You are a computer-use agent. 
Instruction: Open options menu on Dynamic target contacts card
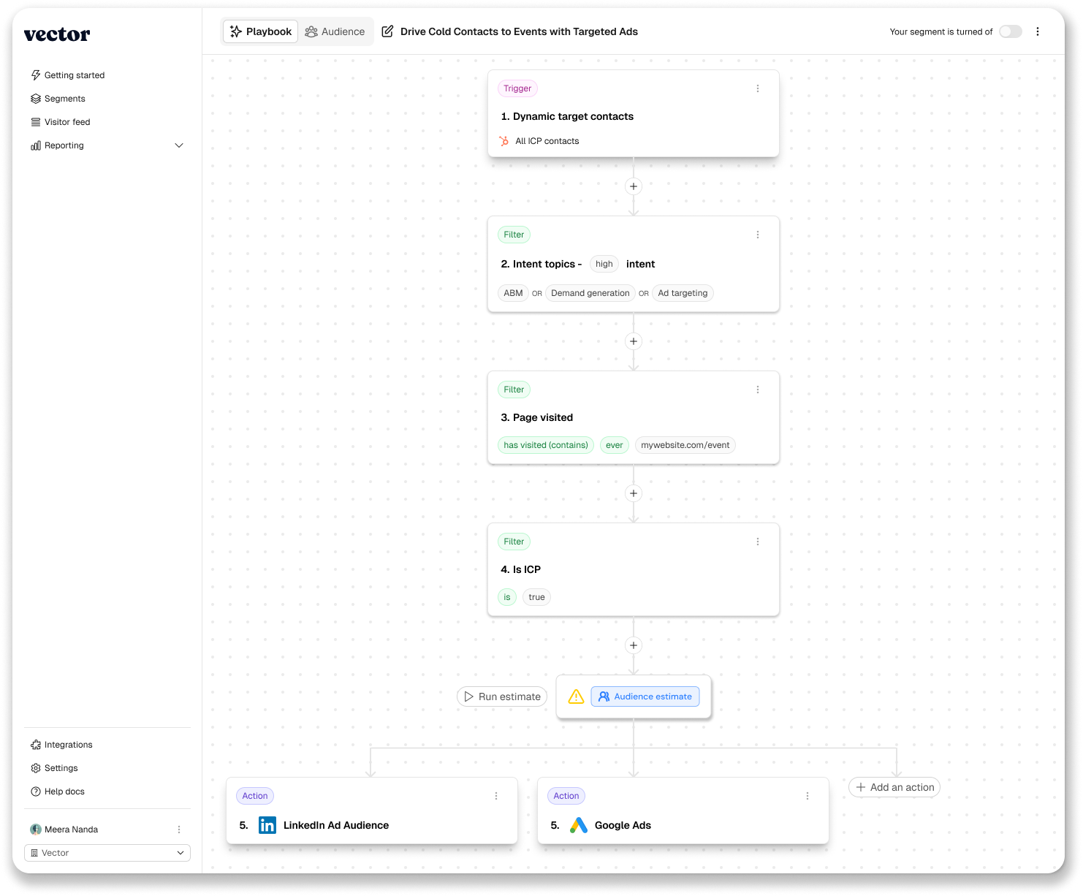pos(758,88)
